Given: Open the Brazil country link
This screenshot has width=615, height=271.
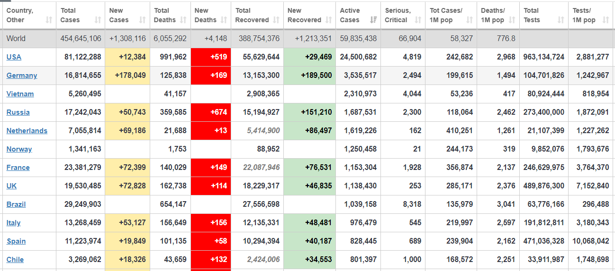Looking at the screenshot, I should tap(16, 204).
